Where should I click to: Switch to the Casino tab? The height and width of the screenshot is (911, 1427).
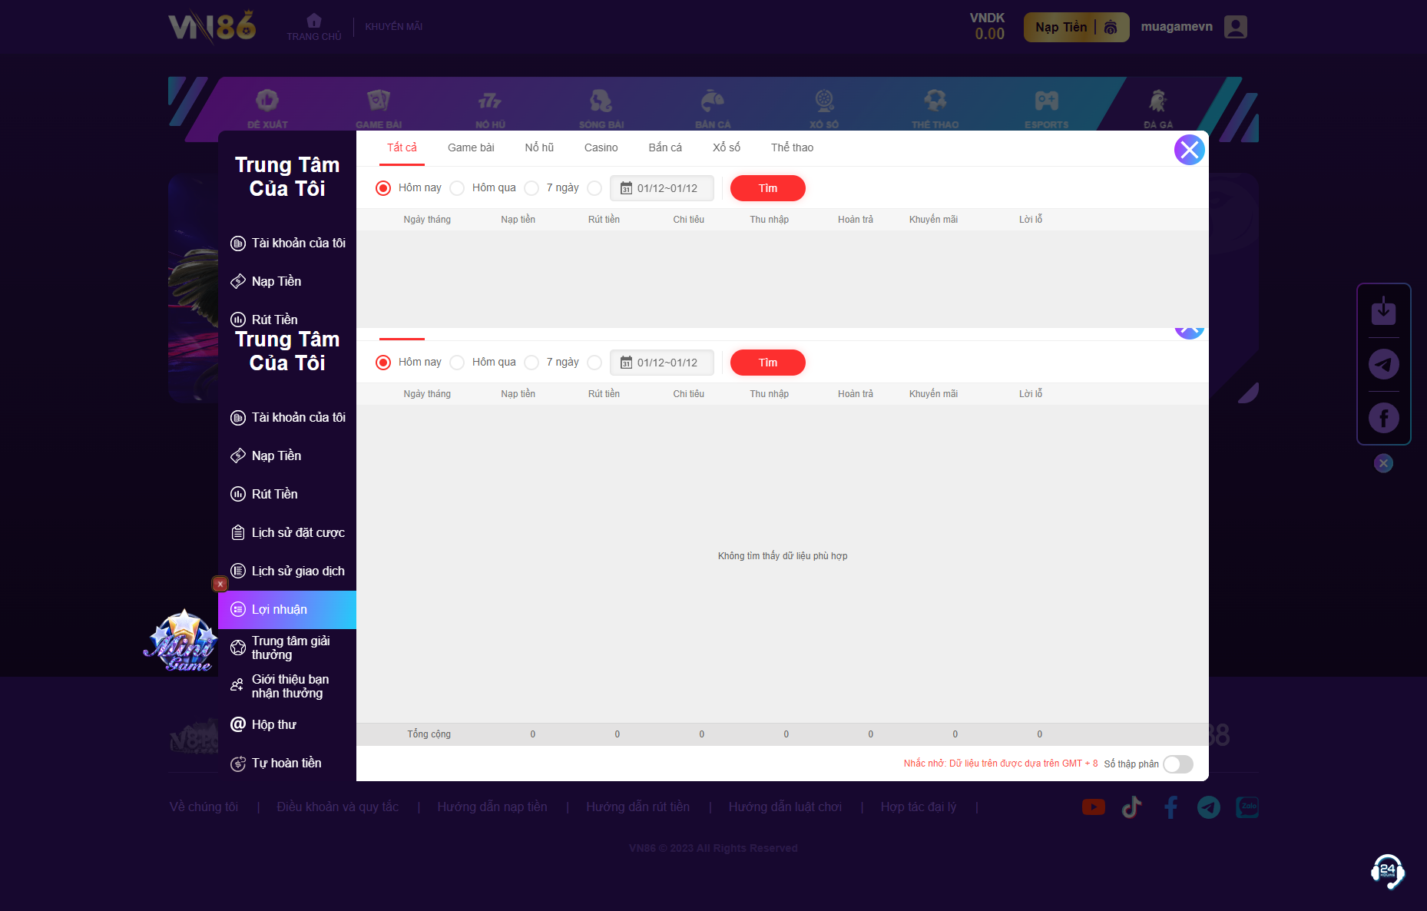[601, 147]
